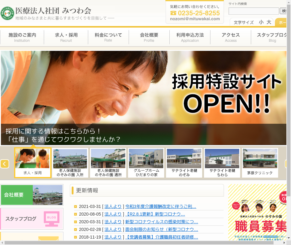Go to 料金について Rate page
291x245 pixels.
[x=108, y=37]
